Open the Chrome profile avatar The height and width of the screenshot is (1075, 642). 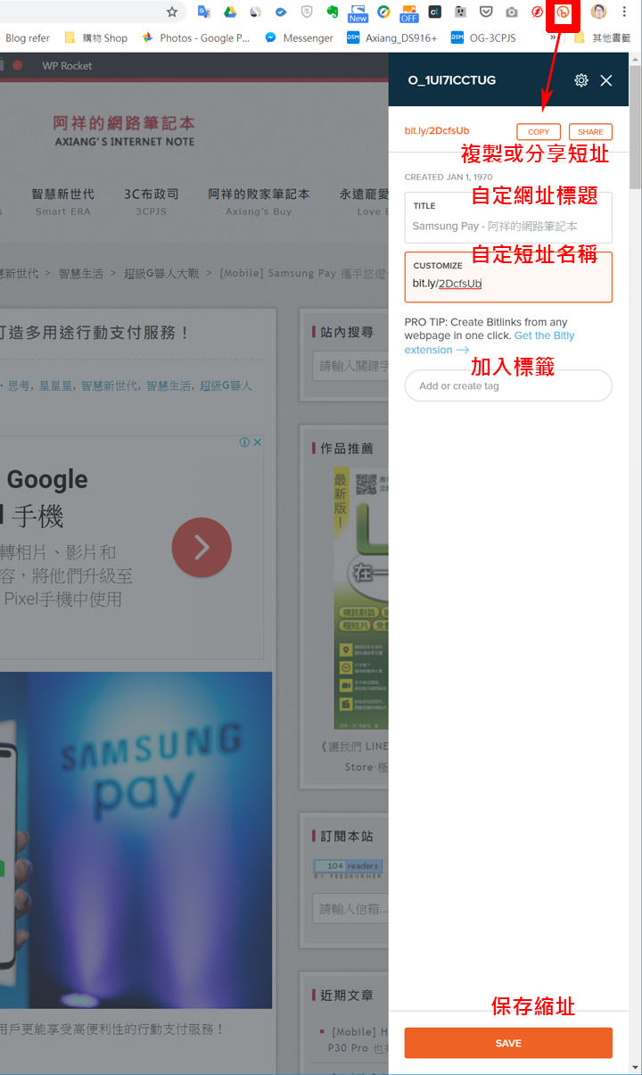pyautogui.click(x=598, y=12)
